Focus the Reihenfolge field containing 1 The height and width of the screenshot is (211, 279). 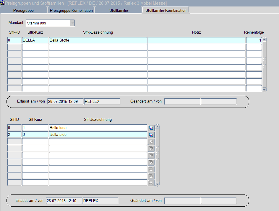click(254, 40)
